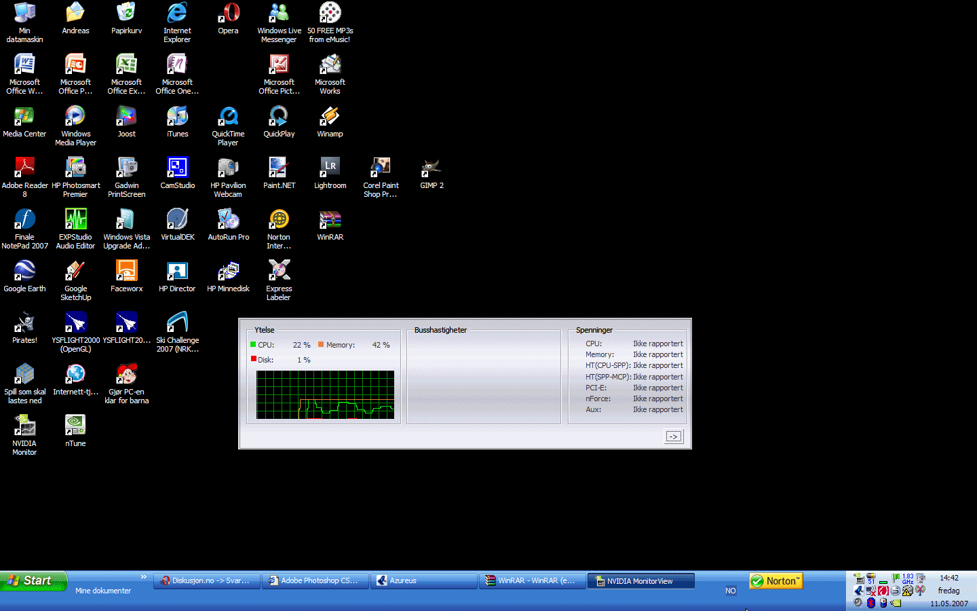Open the Papirkurv recycle bin icon
The image size is (977, 611).
pyautogui.click(x=126, y=18)
